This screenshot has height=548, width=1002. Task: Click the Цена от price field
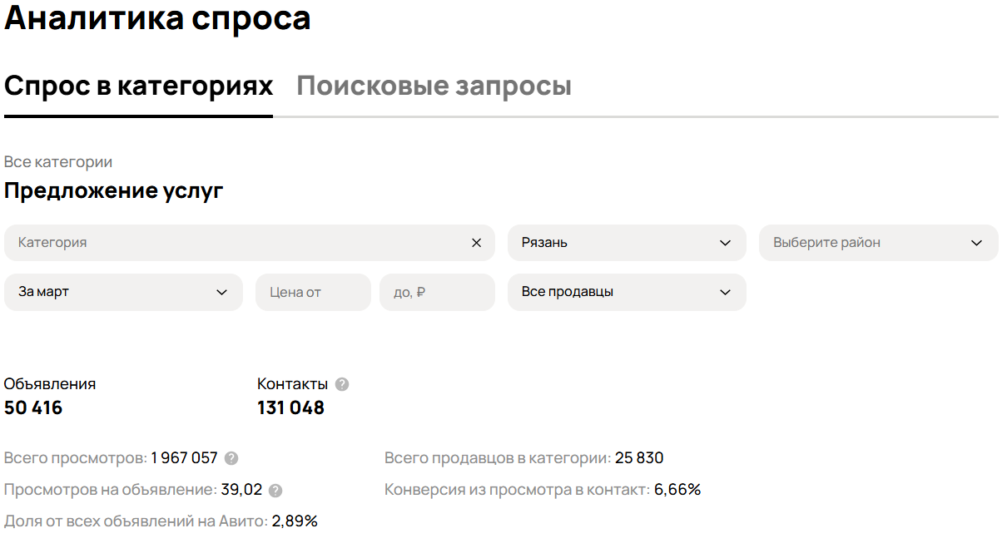click(x=312, y=293)
